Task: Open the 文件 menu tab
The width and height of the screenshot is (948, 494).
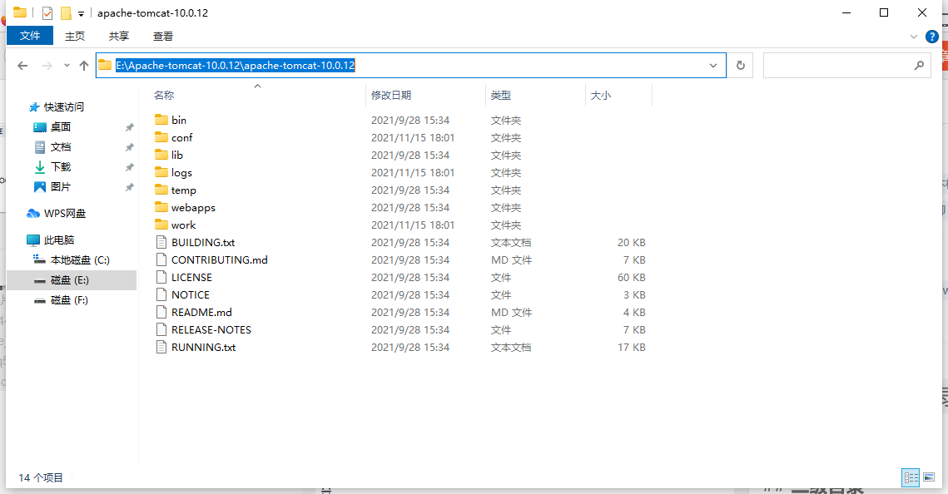Action: tap(30, 36)
